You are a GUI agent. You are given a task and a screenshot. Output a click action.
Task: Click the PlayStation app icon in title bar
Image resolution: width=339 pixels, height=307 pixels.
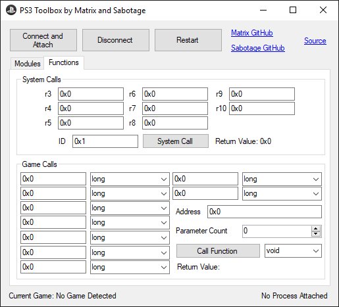tap(11, 11)
